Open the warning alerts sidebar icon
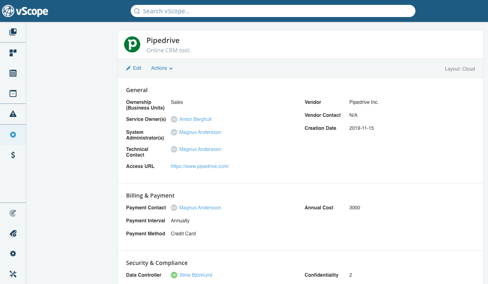The width and height of the screenshot is (488, 284). pyautogui.click(x=13, y=114)
